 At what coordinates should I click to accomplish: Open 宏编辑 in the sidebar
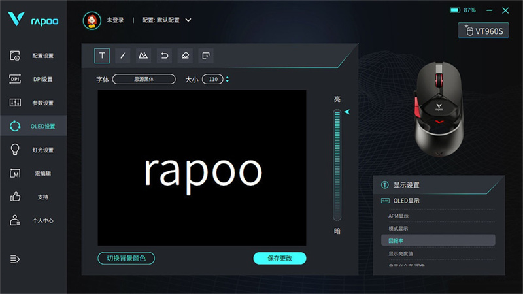pos(33,173)
